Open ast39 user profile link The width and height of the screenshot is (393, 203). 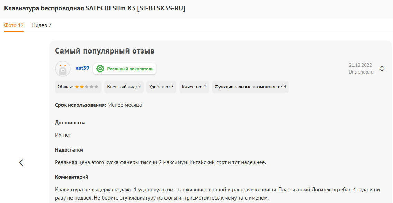point(83,68)
